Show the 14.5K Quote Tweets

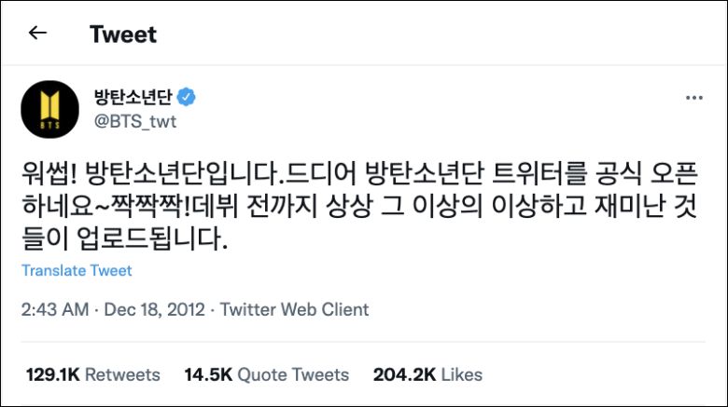(x=267, y=374)
